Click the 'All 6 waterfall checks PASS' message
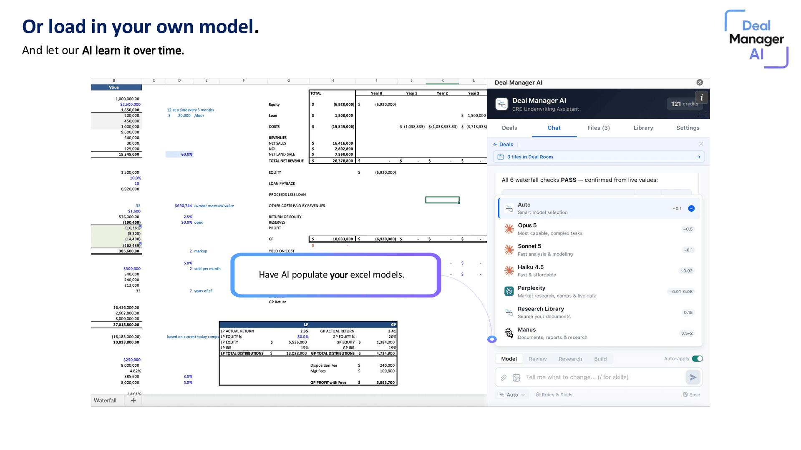801x450 pixels. click(x=579, y=180)
